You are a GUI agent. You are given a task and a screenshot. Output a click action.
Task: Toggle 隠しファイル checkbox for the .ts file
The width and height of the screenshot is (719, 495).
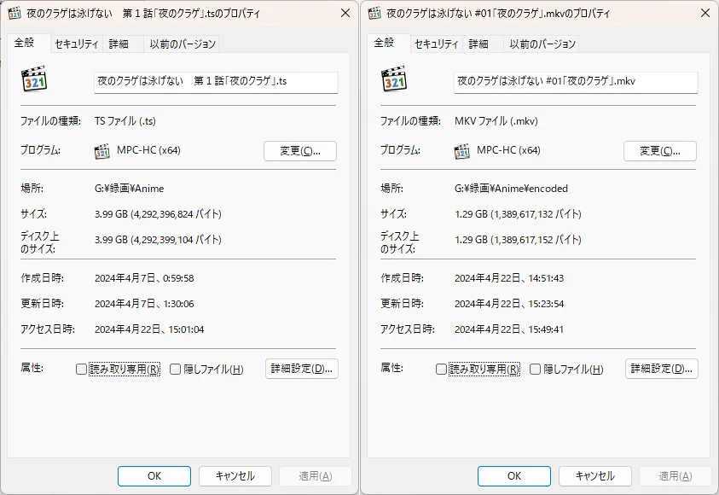(176, 370)
